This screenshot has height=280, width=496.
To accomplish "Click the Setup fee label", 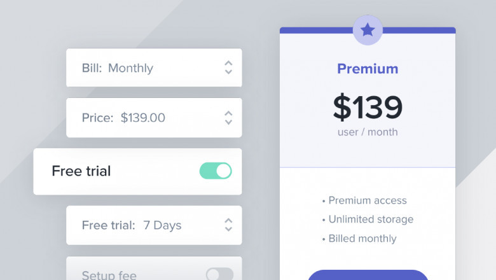I will point(109,275).
